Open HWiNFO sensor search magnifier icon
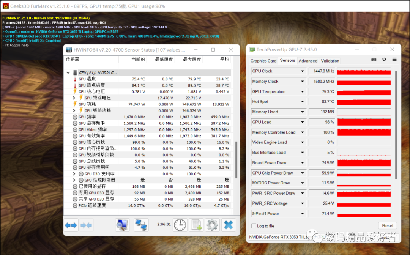Screen dimensions: 410x255 point(122,225)
